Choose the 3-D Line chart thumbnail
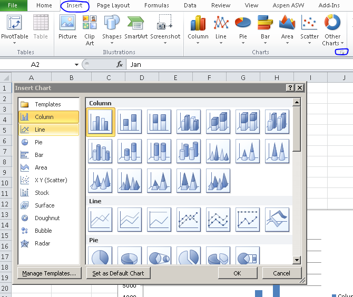Viewport: 353px width, 297px height. pos(277,220)
